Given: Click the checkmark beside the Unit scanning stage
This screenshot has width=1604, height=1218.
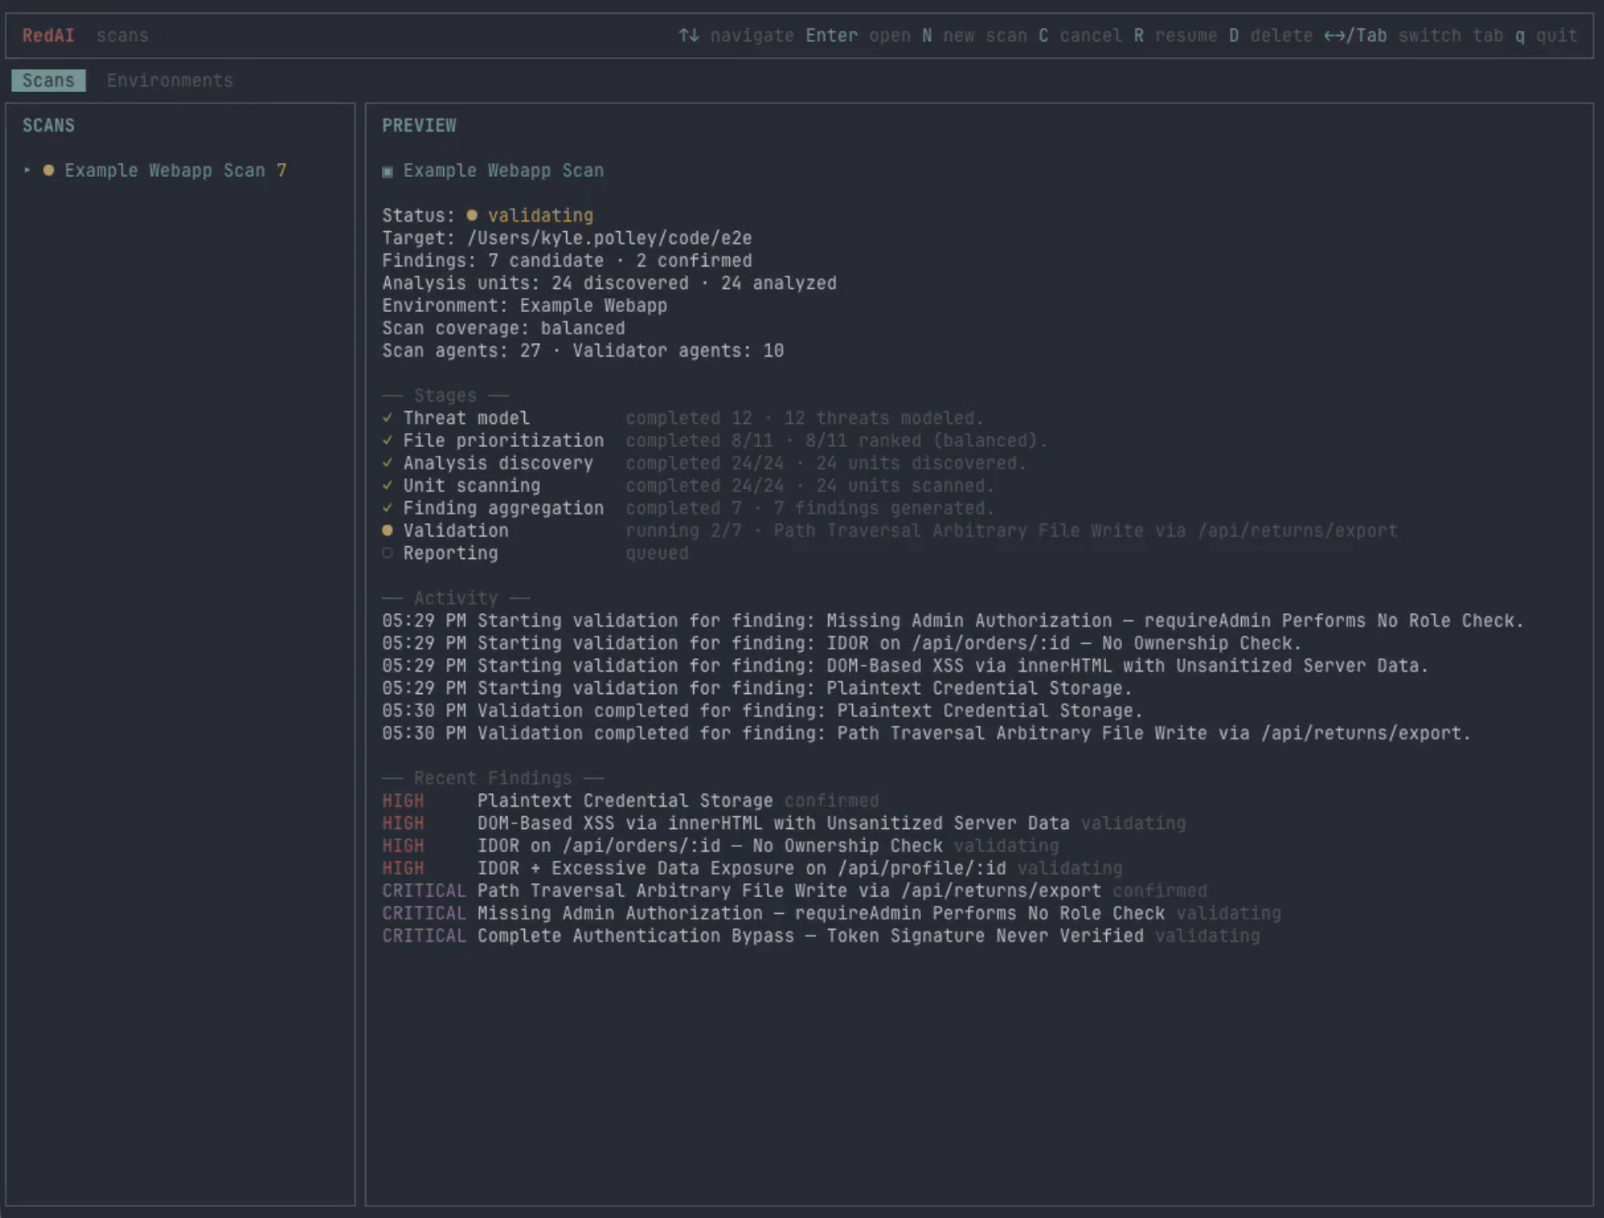Looking at the screenshot, I should tap(388, 485).
